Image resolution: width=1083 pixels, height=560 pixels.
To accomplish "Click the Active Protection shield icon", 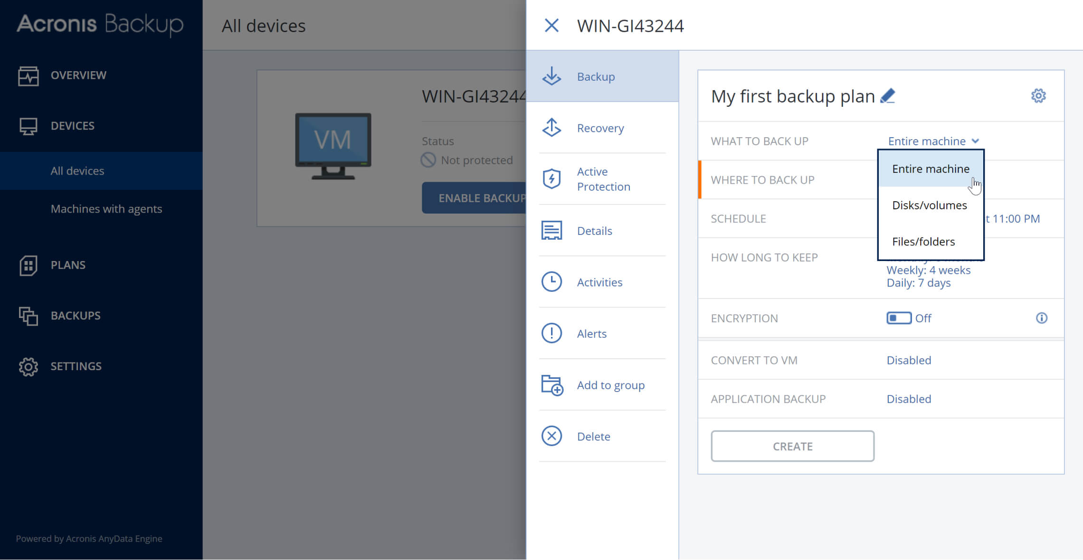I will [x=551, y=179].
